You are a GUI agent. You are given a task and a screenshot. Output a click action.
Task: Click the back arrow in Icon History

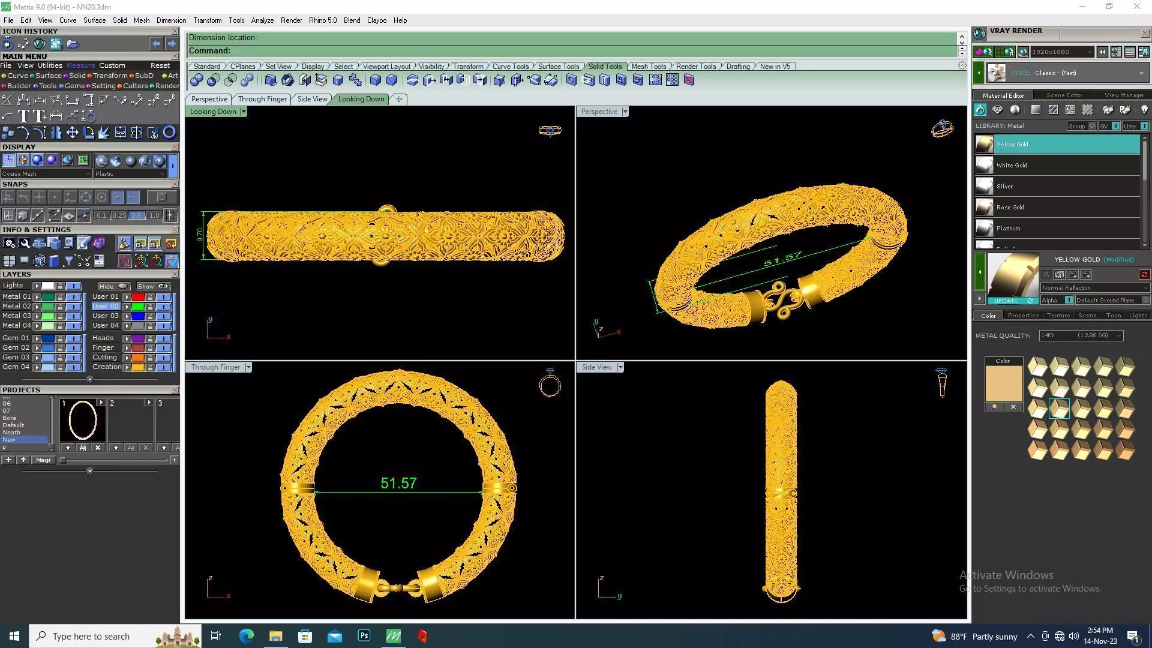(156, 44)
